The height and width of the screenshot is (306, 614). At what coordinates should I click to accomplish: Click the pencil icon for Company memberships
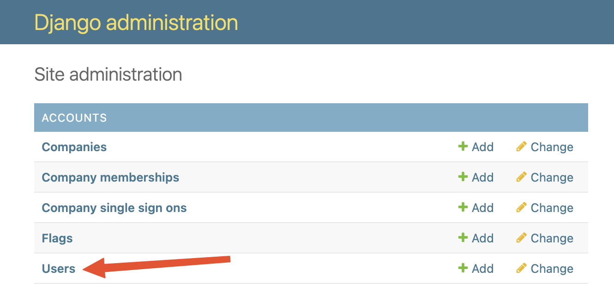tap(521, 177)
